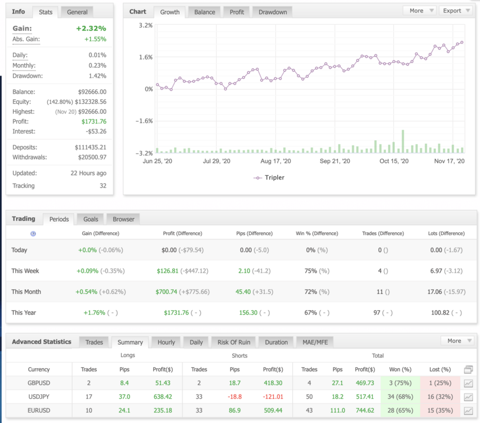Expand Advanced Statistics More dropdown
This screenshot has height=423, width=480.
point(457,341)
